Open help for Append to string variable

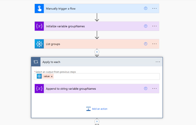[x=146, y=89]
